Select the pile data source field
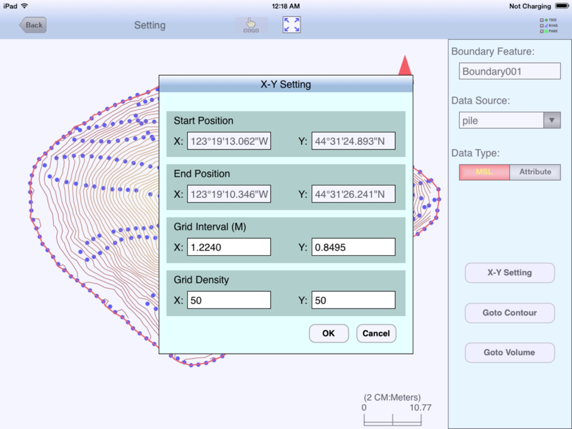The image size is (572, 429). point(501,120)
